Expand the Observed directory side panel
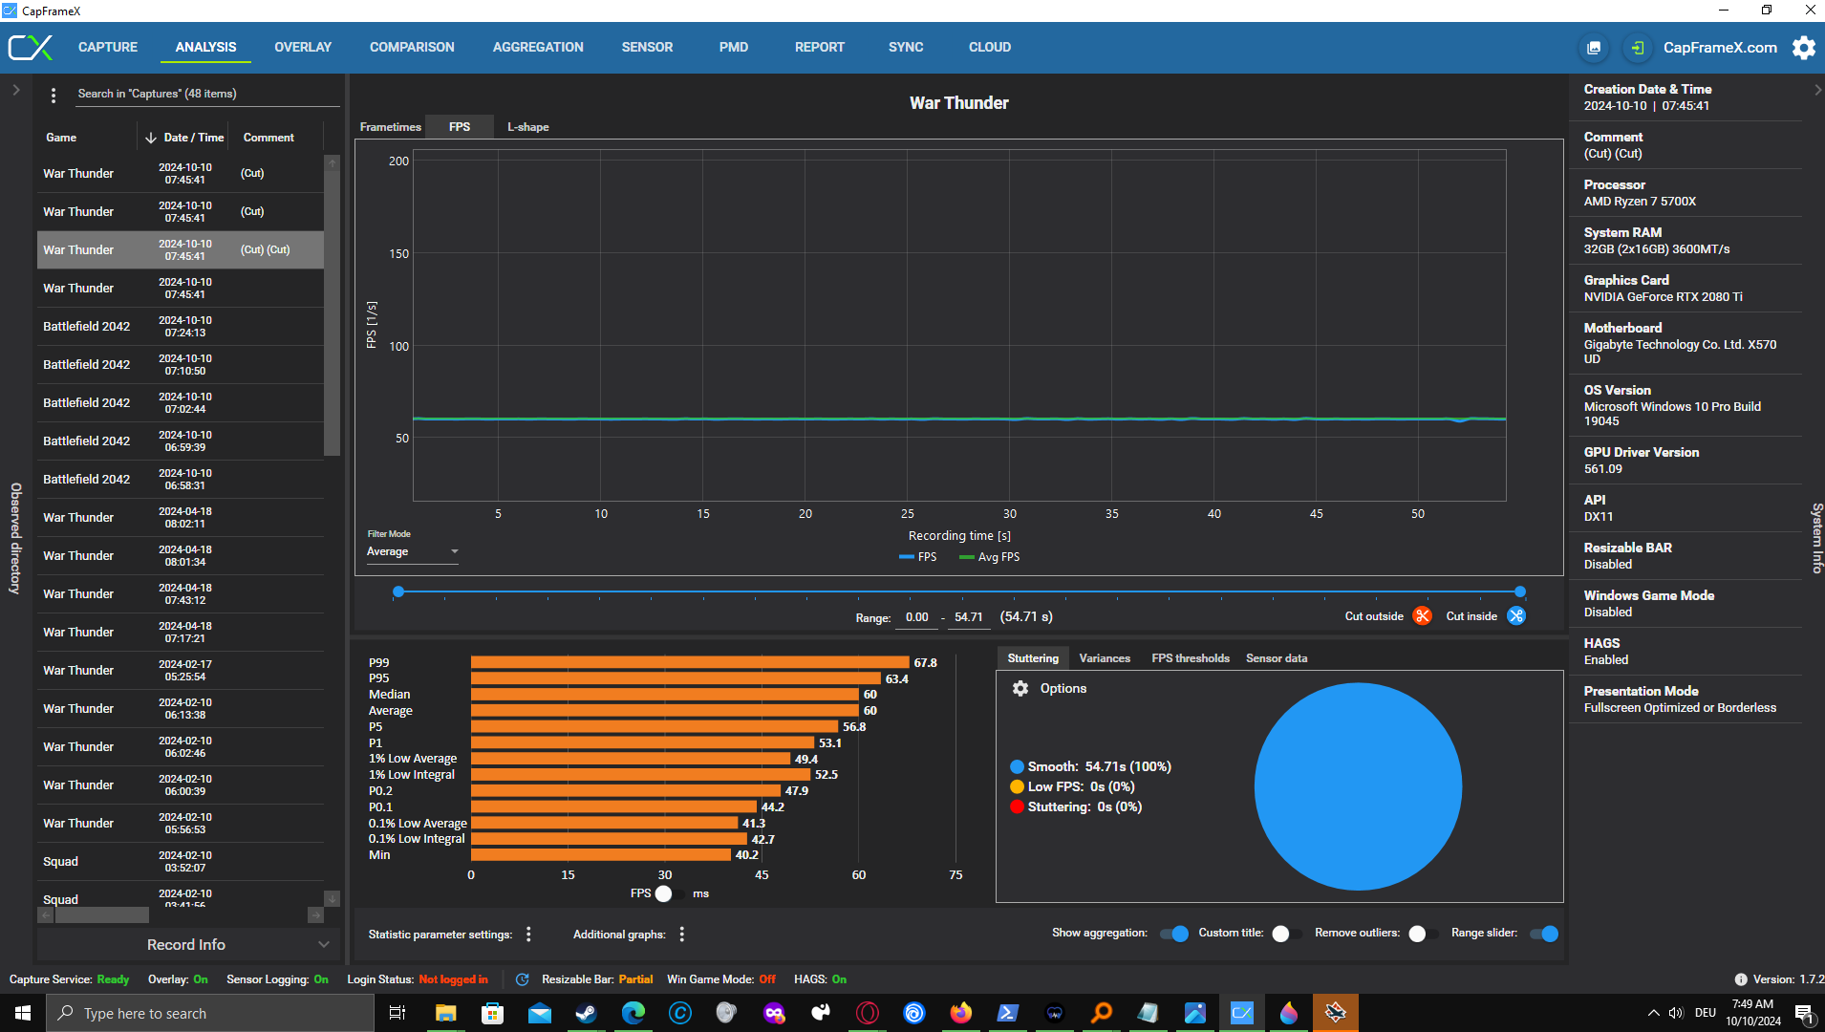 tap(15, 91)
